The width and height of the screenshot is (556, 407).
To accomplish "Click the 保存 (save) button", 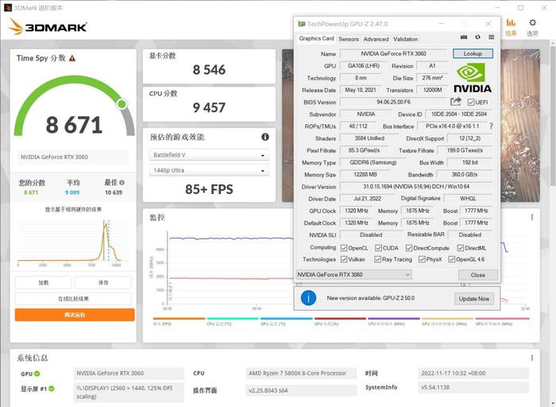I will pyautogui.click(x=103, y=283).
